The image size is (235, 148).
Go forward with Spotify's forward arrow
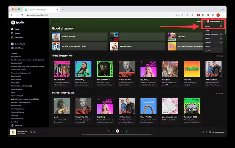pos(59,21)
